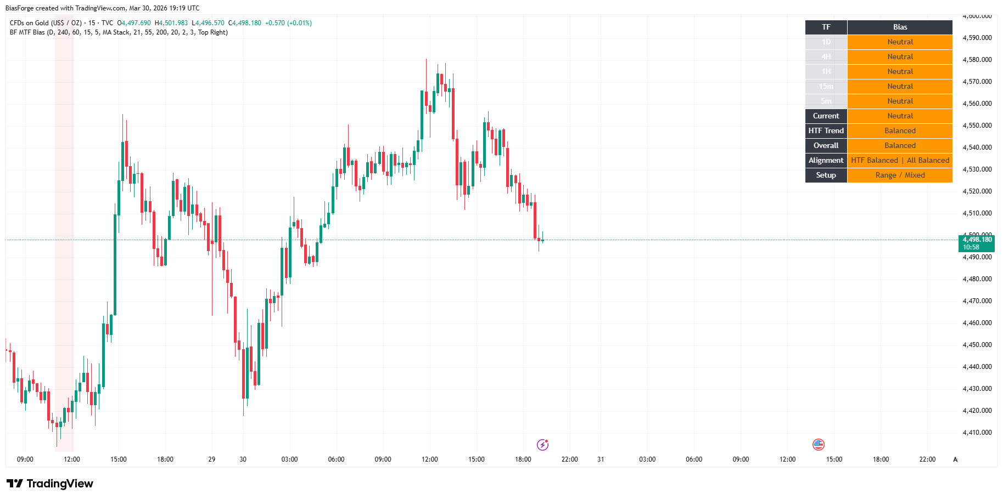Toggle the 5m Neutral bias row

pyautogui.click(x=900, y=101)
